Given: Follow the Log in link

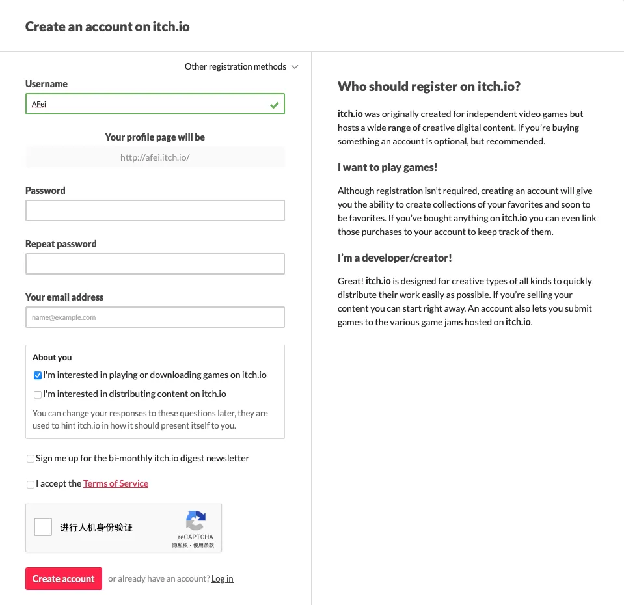Looking at the screenshot, I should pos(222,578).
